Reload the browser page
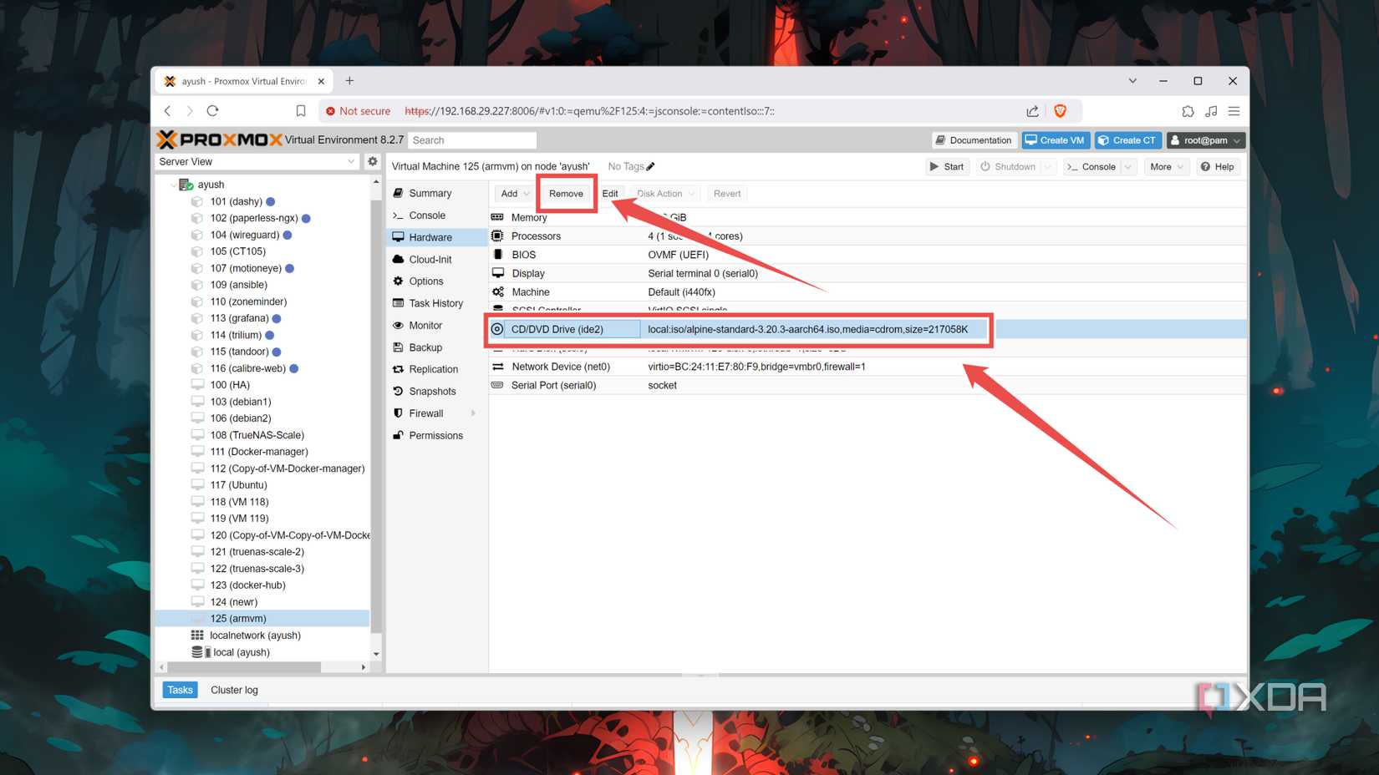 212,110
